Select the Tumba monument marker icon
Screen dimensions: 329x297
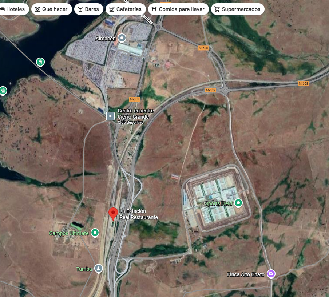[98, 269]
